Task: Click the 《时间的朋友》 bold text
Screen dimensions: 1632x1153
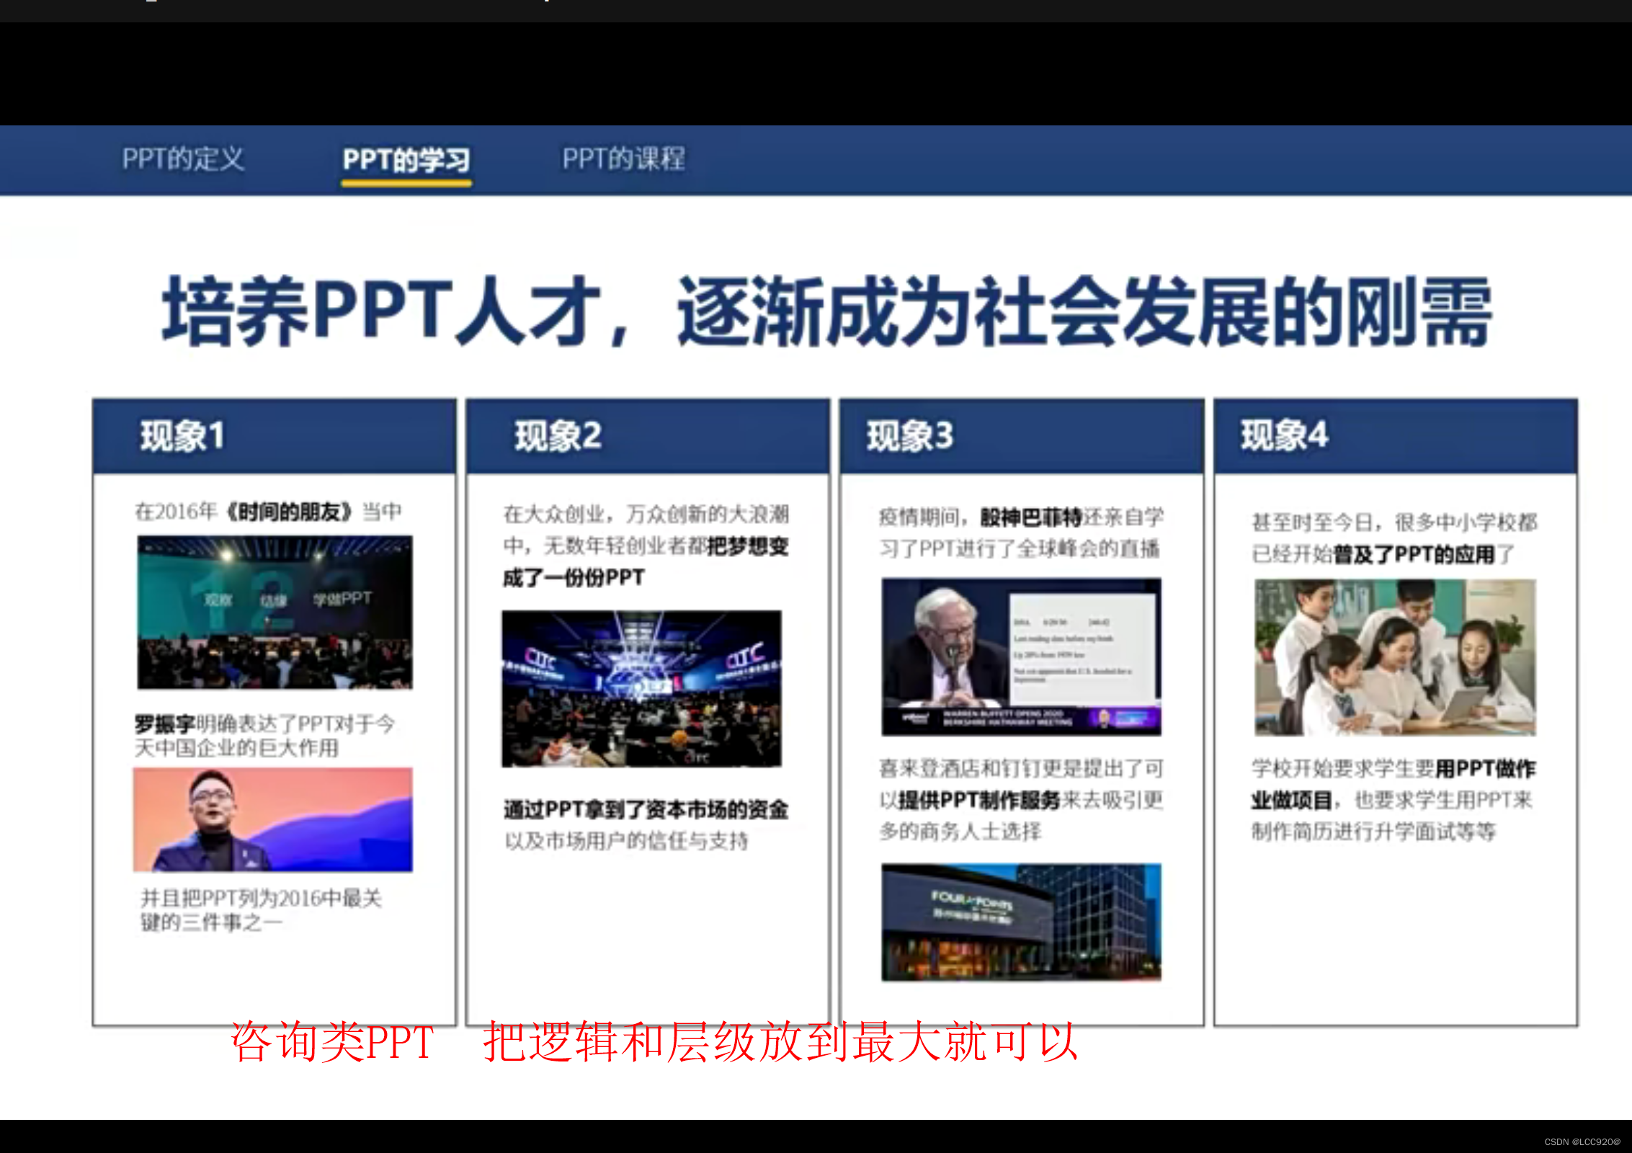Action: point(289,512)
